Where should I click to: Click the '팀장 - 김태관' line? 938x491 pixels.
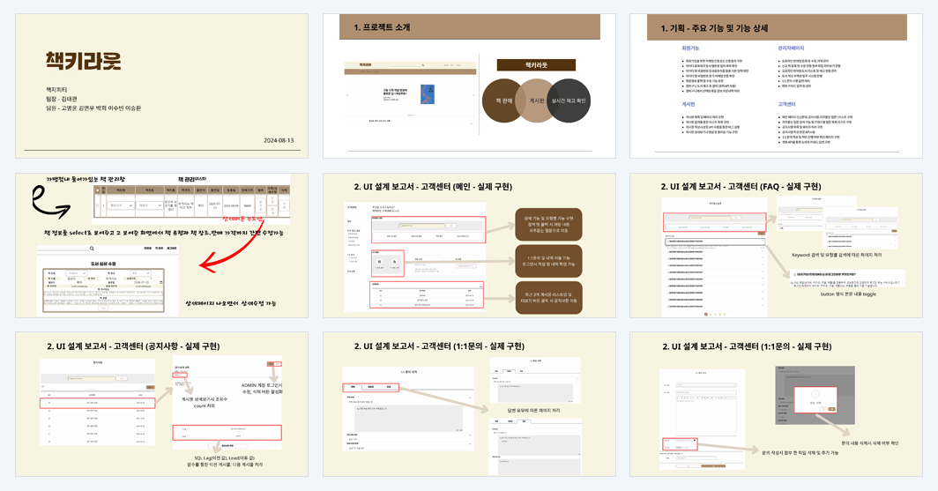[x=62, y=99]
